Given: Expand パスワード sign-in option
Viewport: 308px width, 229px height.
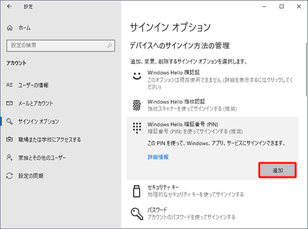Looking at the screenshot, I should [213, 214].
